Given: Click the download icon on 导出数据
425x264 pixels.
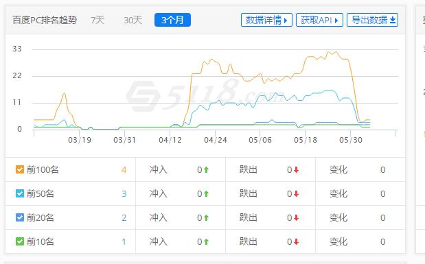Looking at the screenshot, I should point(393,20).
